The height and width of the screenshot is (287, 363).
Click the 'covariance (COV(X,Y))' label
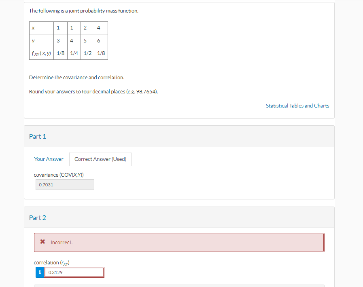point(59,175)
